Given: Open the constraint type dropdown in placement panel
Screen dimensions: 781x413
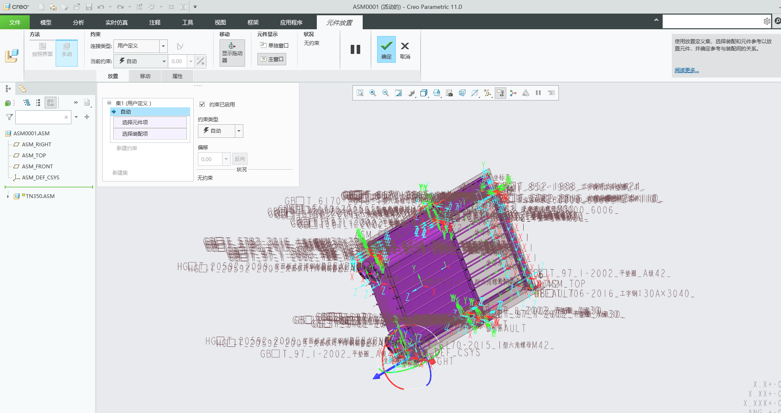Looking at the screenshot, I should [x=239, y=131].
